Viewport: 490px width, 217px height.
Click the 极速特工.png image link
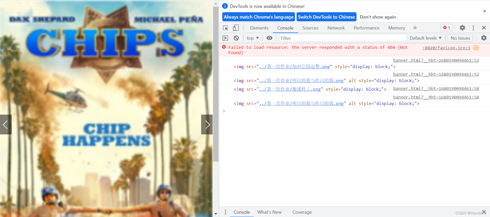pos(290,89)
